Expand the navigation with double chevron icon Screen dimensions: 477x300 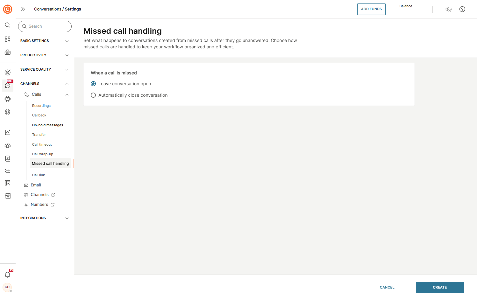click(x=23, y=9)
